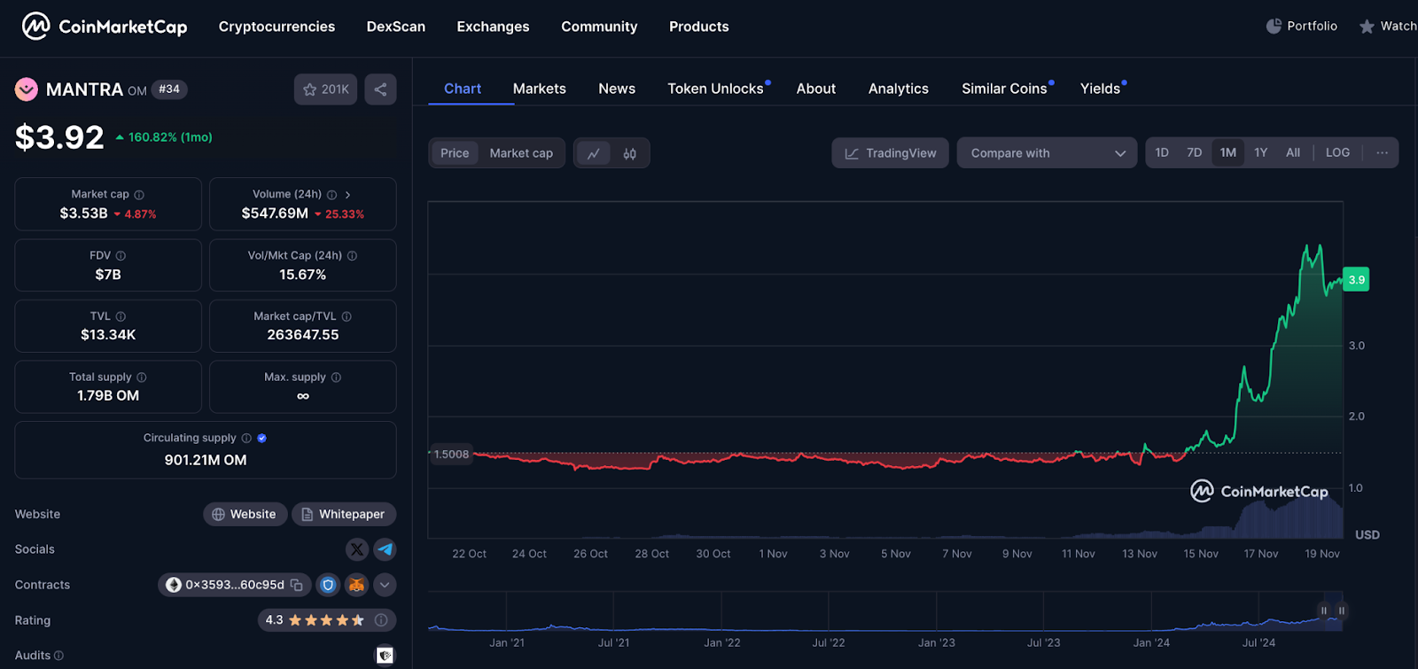Image resolution: width=1418 pixels, height=669 pixels.
Task: Open the three-dots chart options menu
Action: pyautogui.click(x=1382, y=152)
